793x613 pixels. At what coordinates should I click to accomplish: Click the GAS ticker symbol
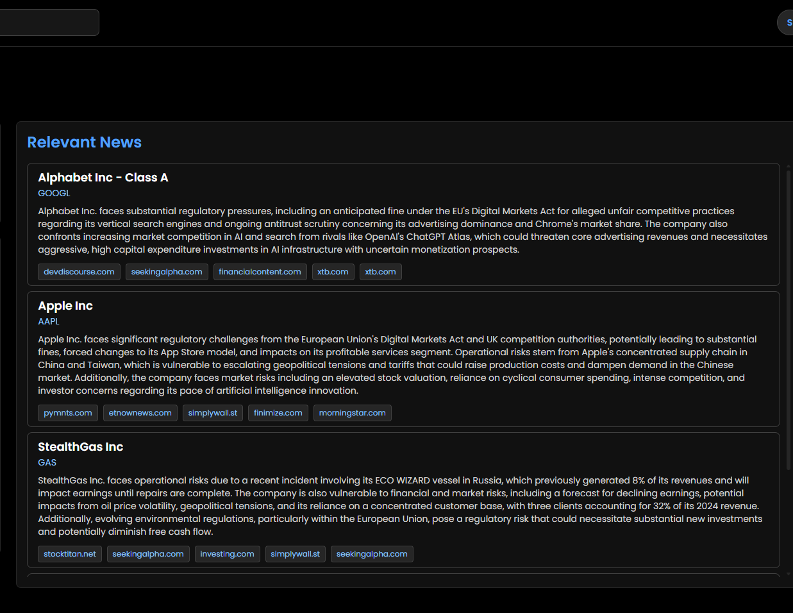click(x=47, y=462)
